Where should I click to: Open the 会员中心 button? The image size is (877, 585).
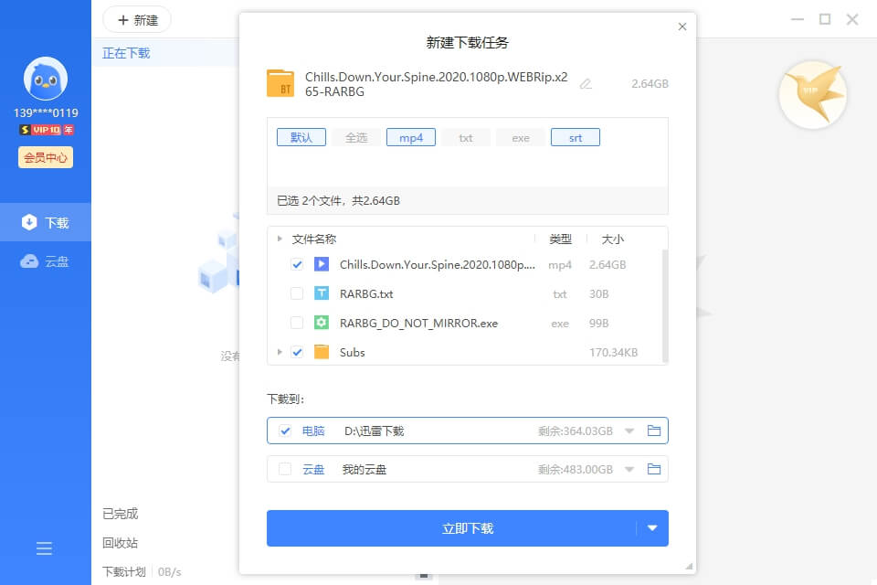(x=46, y=157)
